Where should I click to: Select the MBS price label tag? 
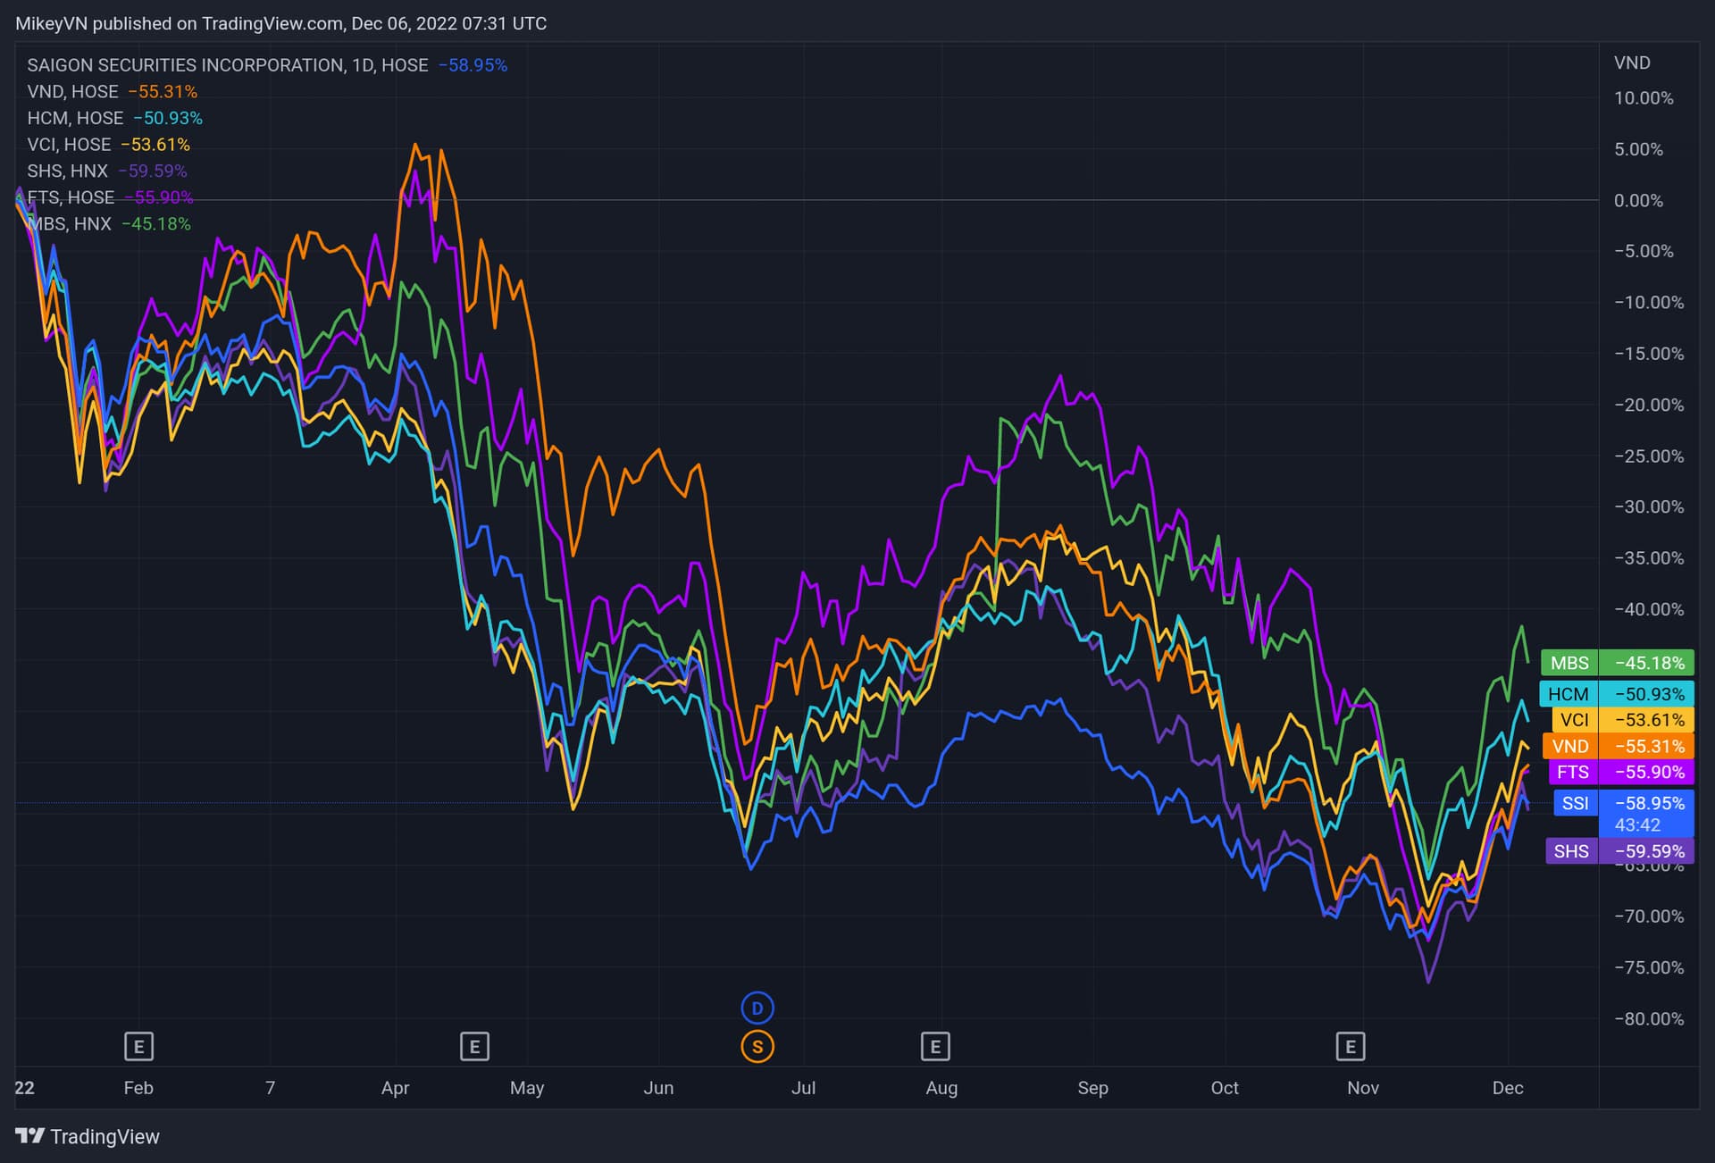(x=1569, y=663)
